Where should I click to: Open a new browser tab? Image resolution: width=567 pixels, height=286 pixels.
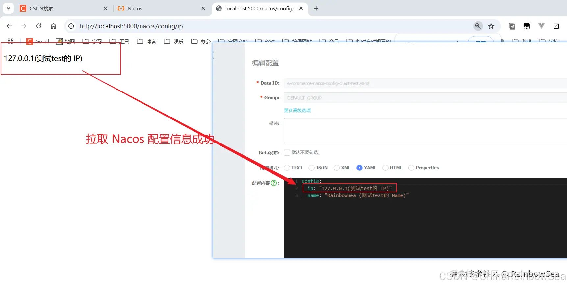[316, 8]
